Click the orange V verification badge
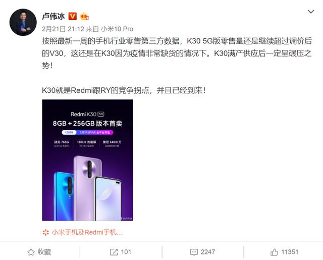Image resolution: width=323 pixels, height=260 pixels. 73,16
